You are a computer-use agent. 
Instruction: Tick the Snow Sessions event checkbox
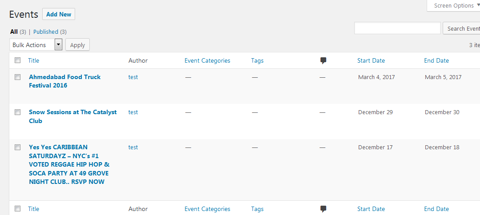[18, 112]
